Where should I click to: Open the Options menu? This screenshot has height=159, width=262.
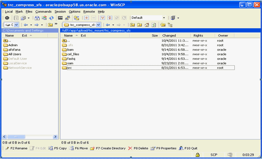[x=75, y=12]
